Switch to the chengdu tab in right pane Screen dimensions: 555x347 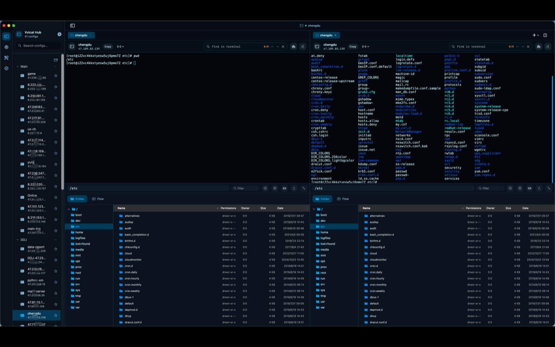click(326, 35)
